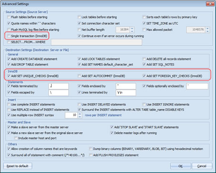This screenshot has width=216, height=173.
Task: Enable Flush MySQL log files before starting
Action: 9,29
